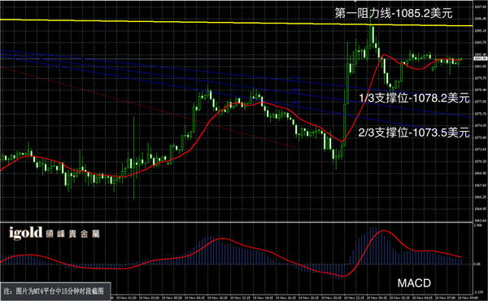
Task: Click the 1073.00 price axis label
Action: click(480, 137)
